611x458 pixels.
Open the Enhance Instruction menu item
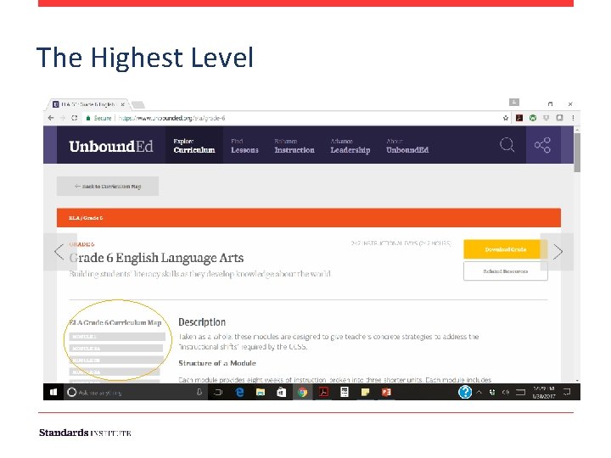tap(294, 146)
